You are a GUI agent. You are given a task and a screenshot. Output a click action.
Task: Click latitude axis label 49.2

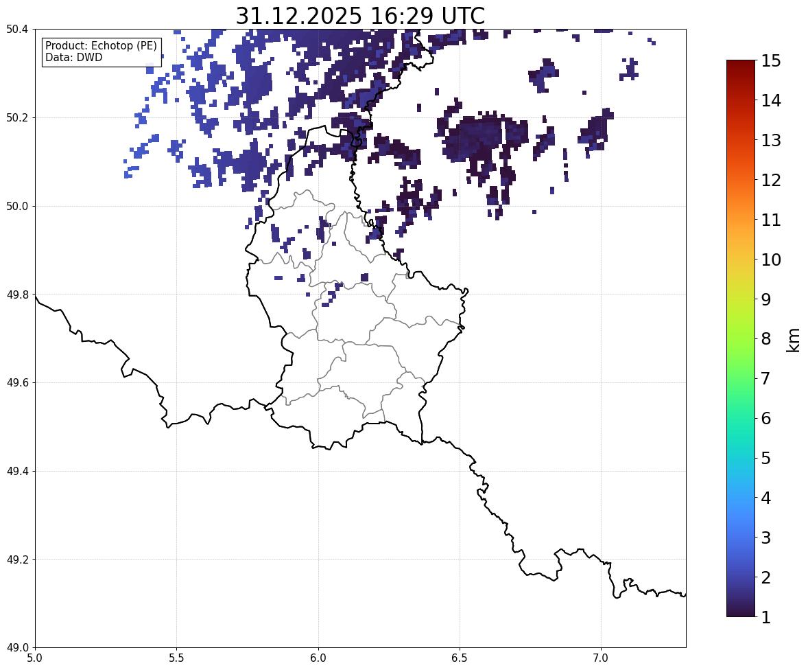17,559
